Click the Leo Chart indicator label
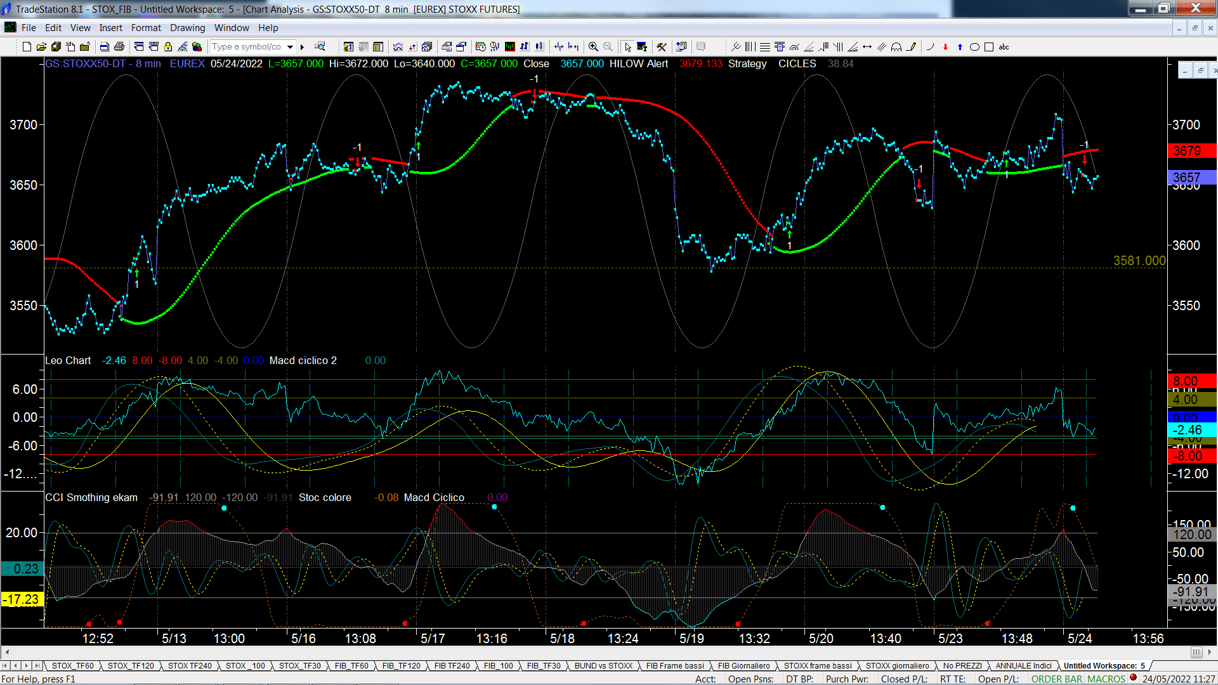 (68, 360)
